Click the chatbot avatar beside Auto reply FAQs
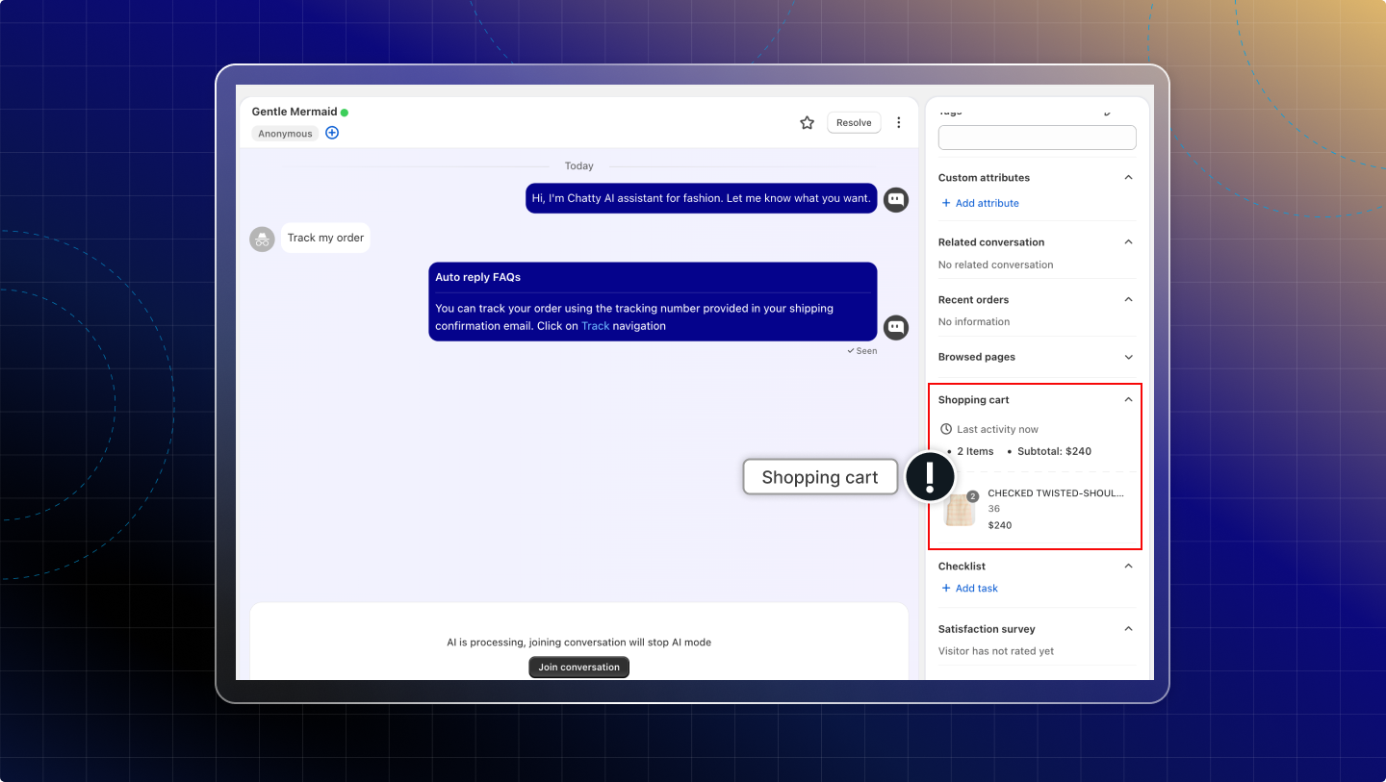 coord(896,327)
